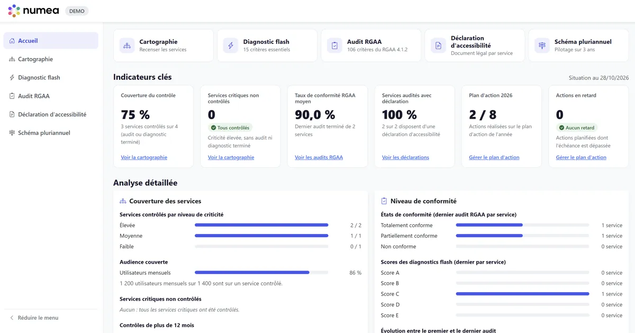Click the clipboard icon beside Niveau de conformité

pos(384,201)
